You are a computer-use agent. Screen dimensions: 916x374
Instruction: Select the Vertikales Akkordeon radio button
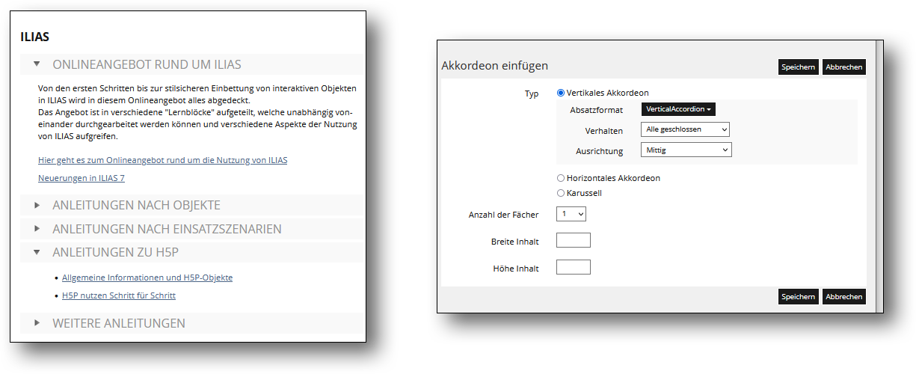click(x=561, y=93)
